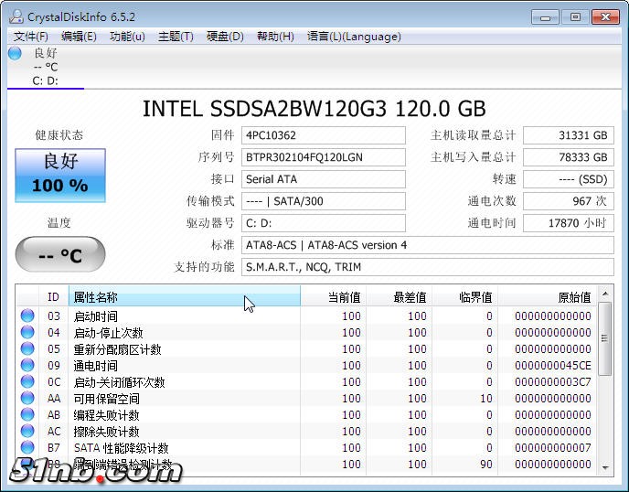Click the 当前值 column header
Image resolution: width=629 pixels, height=492 pixels.
(x=333, y=297)
